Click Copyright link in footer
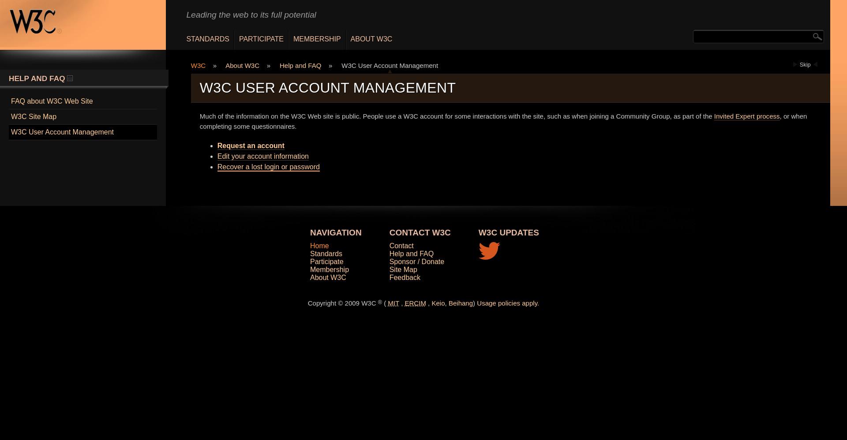The height and width of the screenshot is (440, 847). (x=322, y=303)
